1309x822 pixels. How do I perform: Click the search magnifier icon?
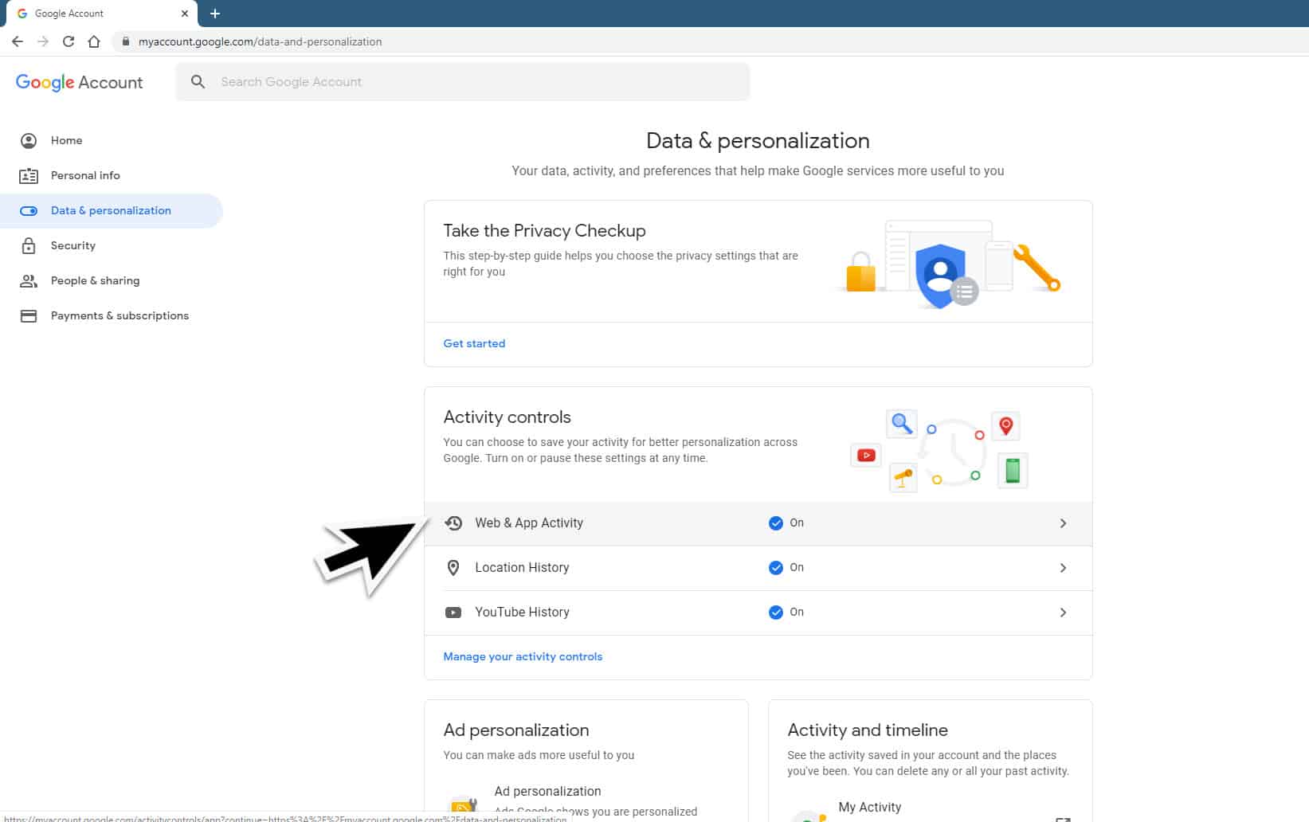tap(198, 81)
